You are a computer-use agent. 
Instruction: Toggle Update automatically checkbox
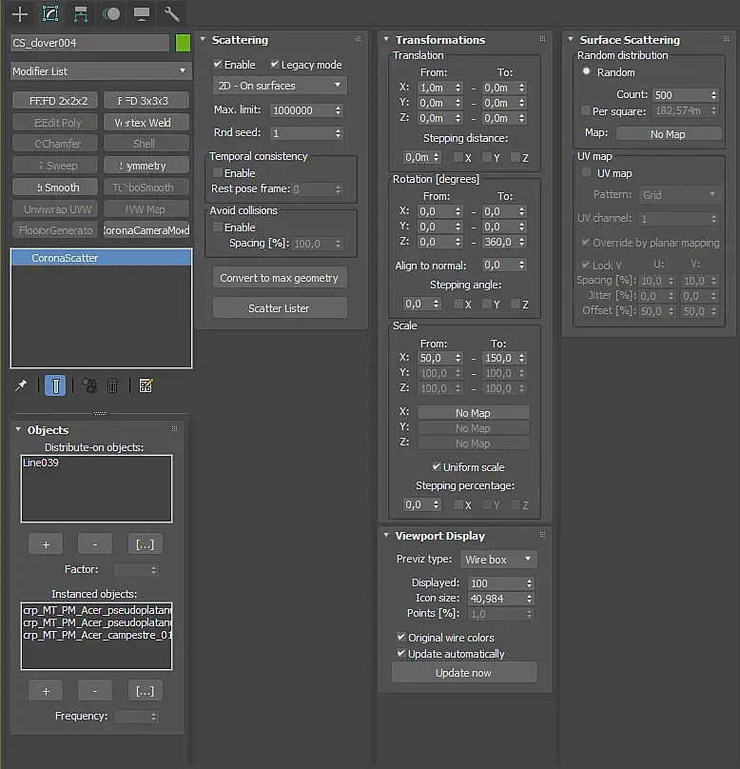coord(400,653)
